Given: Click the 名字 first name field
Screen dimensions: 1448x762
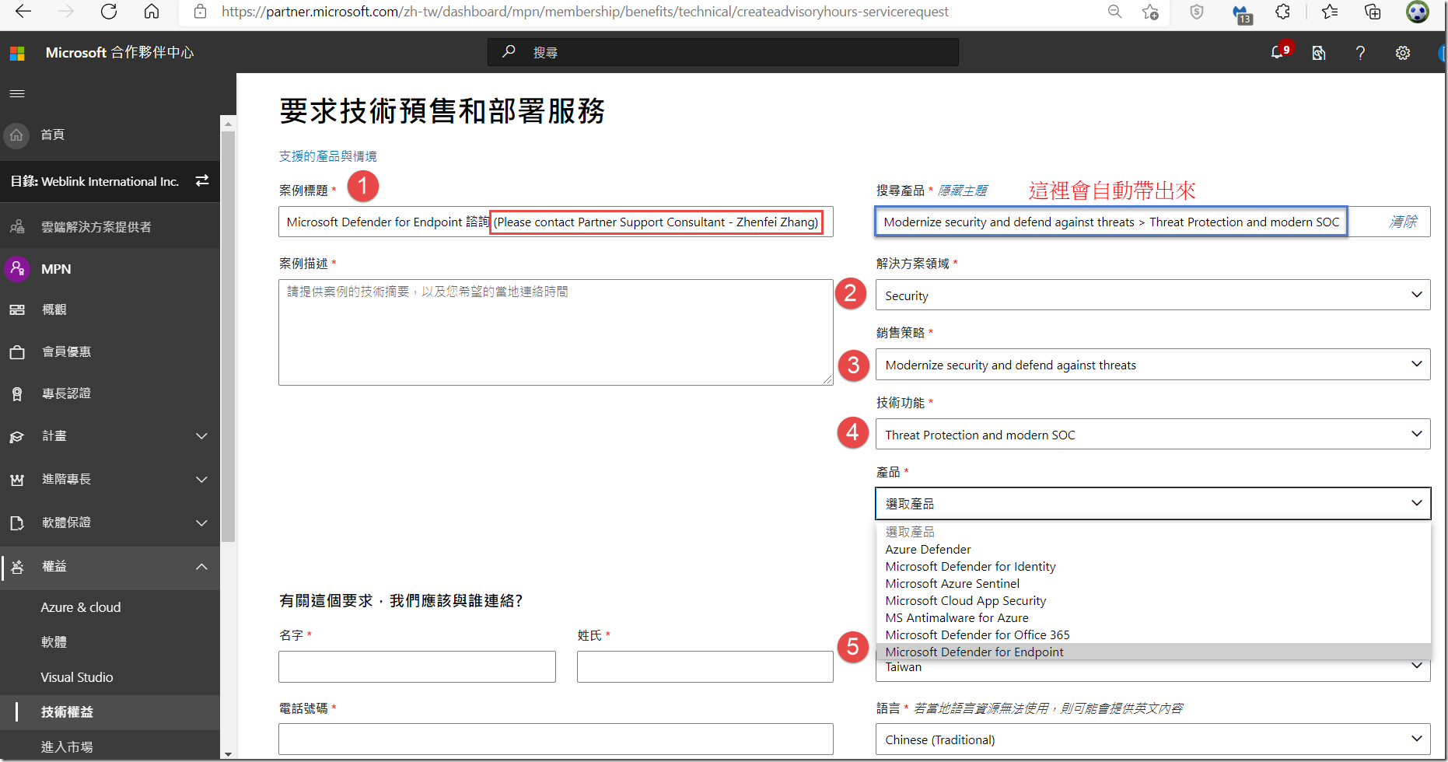Looking at the screenshot, I should (417, 666).
